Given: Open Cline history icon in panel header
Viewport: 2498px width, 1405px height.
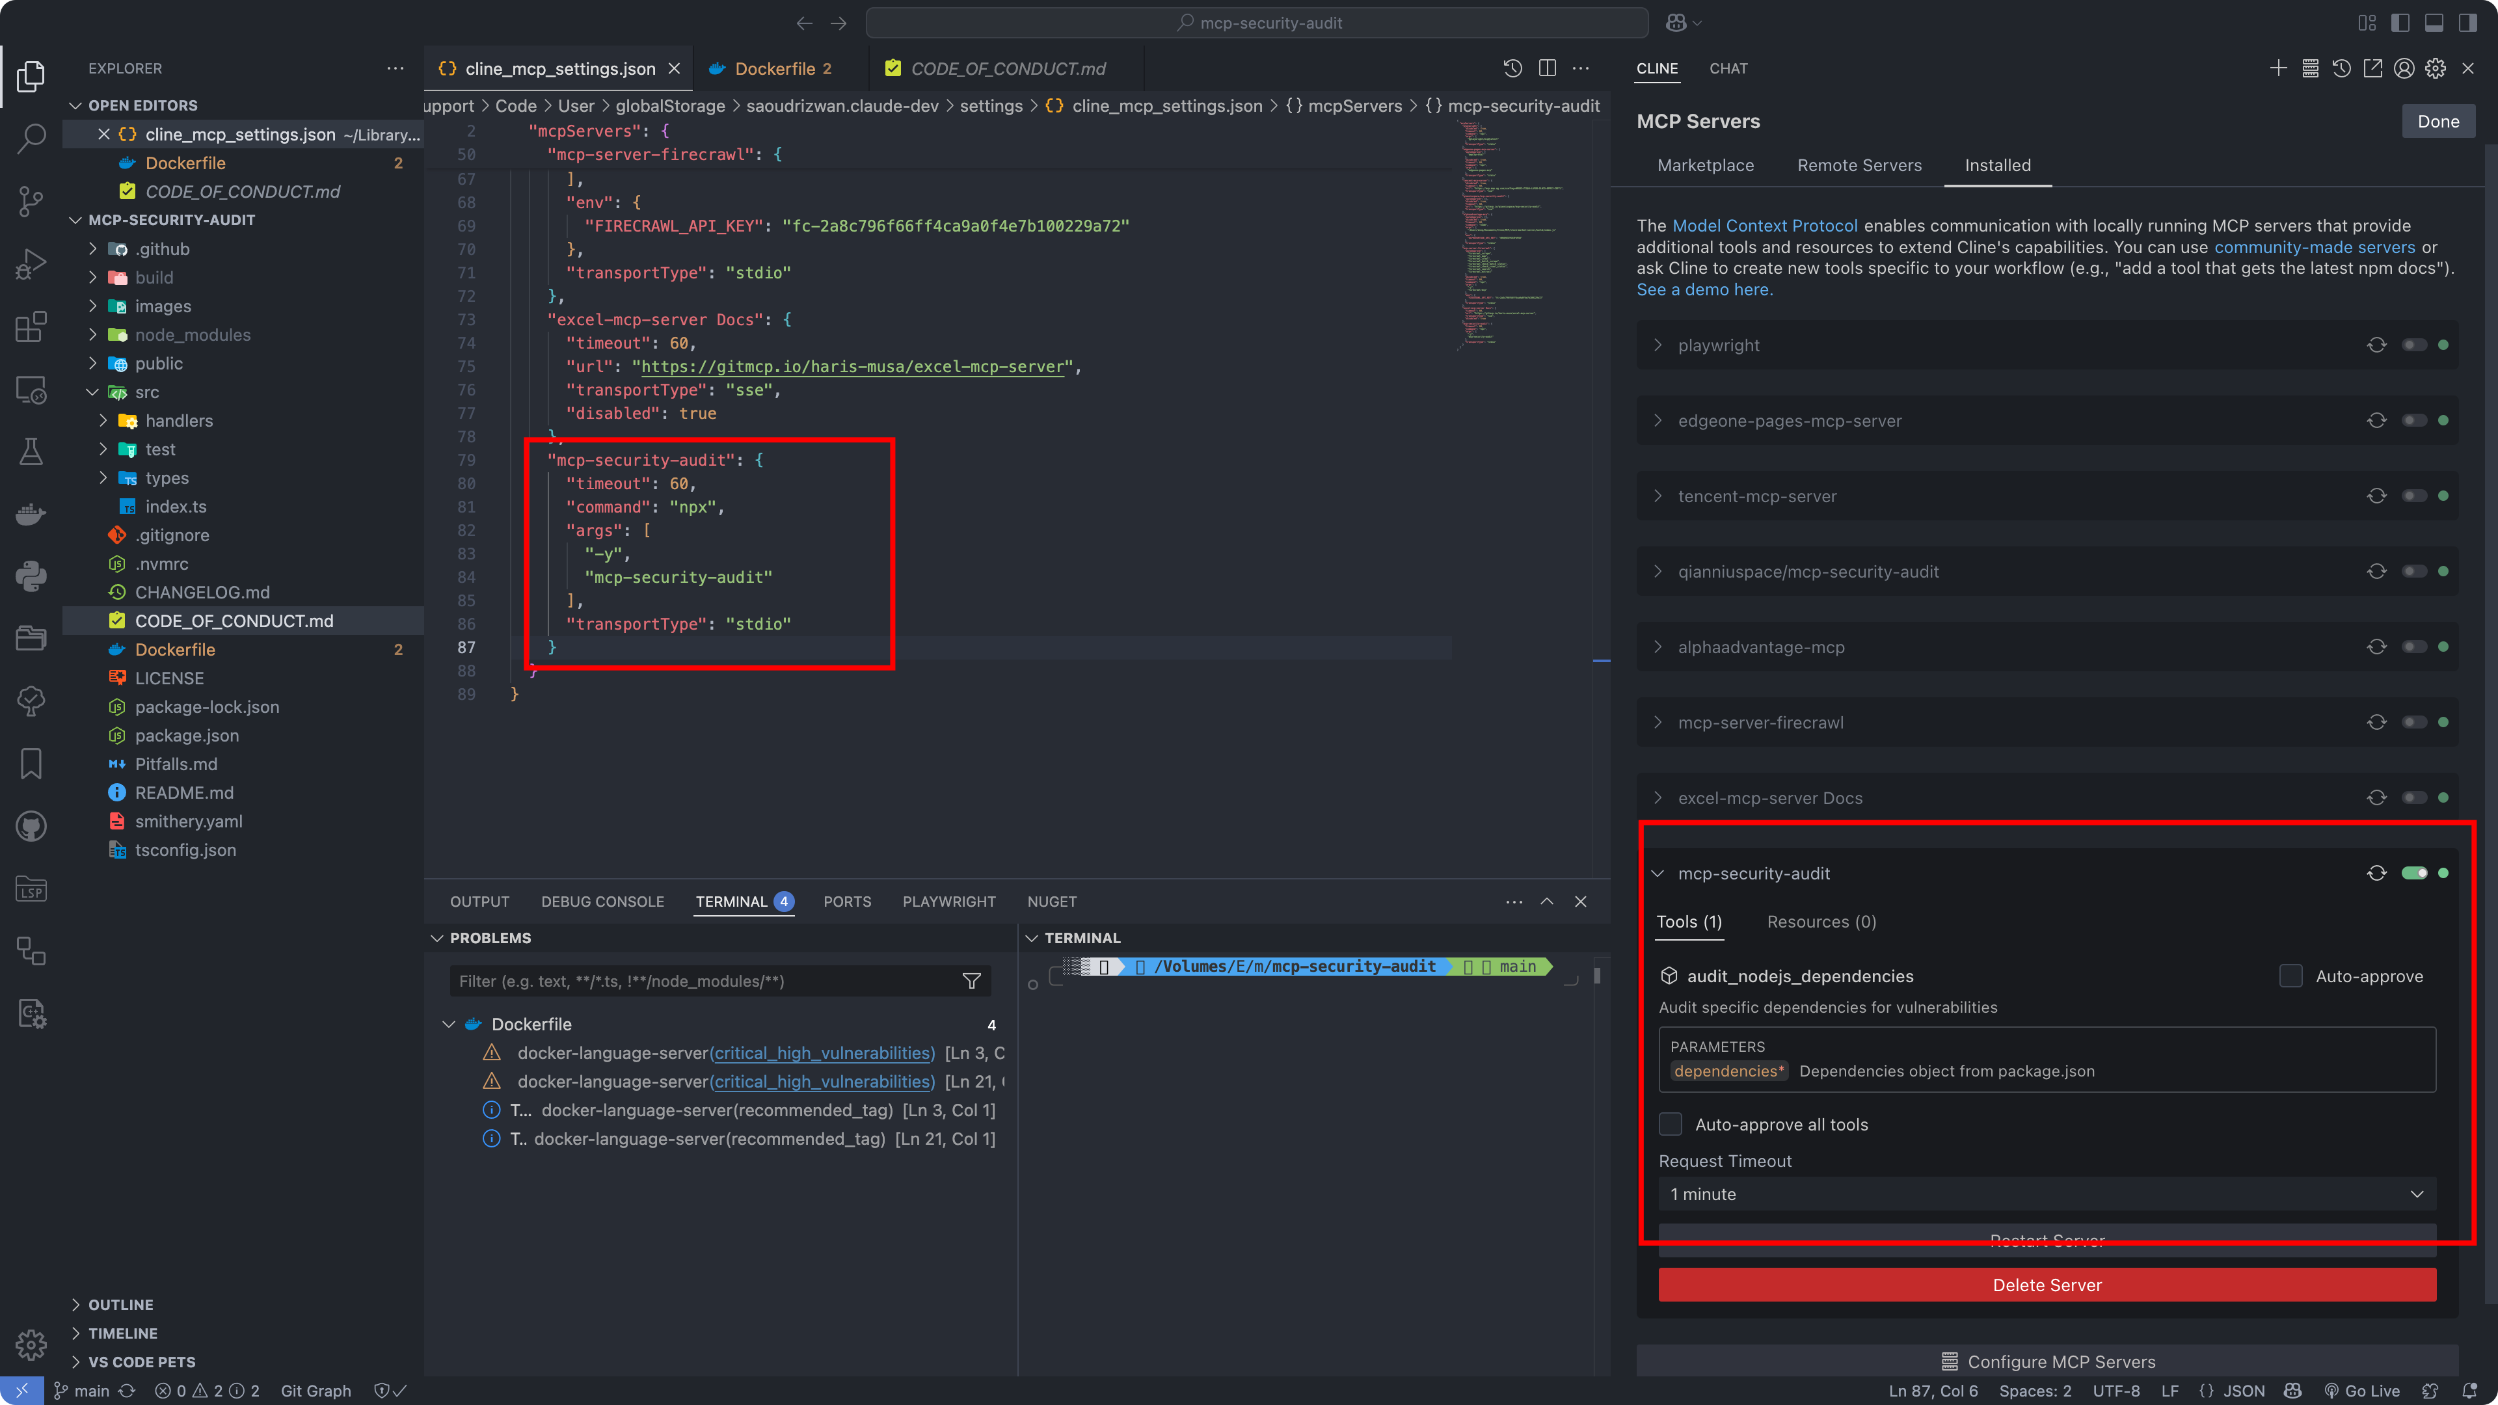Looking at the screenshot, I should coord(2341,68).
